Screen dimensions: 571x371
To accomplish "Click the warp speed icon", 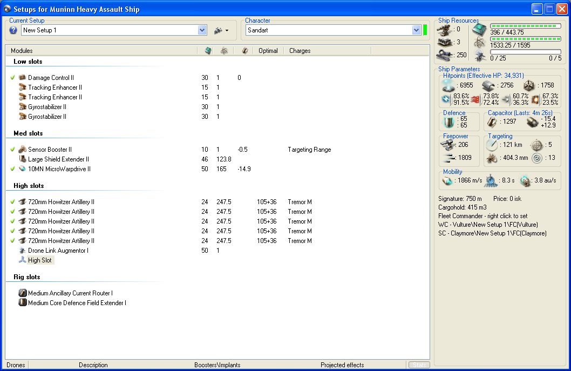I will pos(525,181).
